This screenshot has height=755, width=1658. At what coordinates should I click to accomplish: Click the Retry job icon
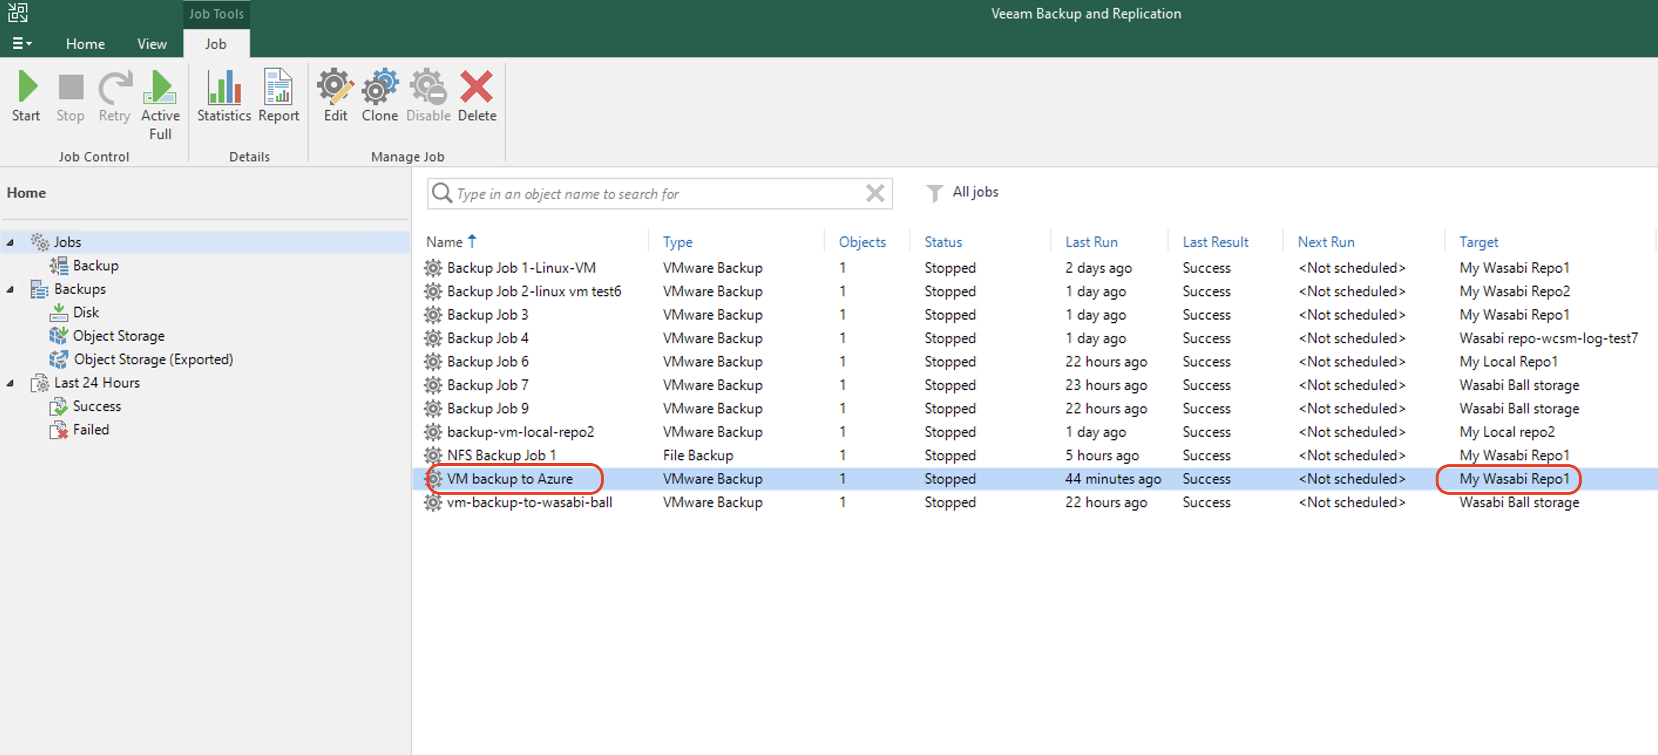tap(114, 96)
